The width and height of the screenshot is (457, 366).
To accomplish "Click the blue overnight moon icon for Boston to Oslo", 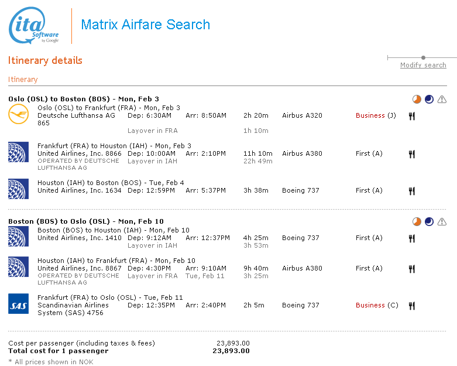I will [429, 221].
